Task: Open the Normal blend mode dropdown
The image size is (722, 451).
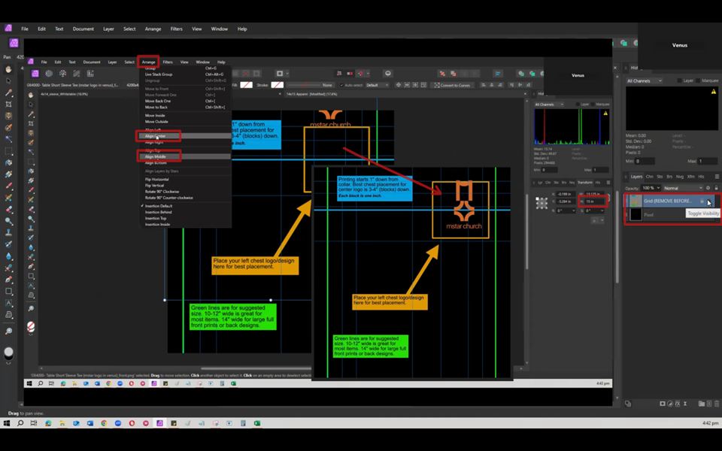Action: [681, 188]
